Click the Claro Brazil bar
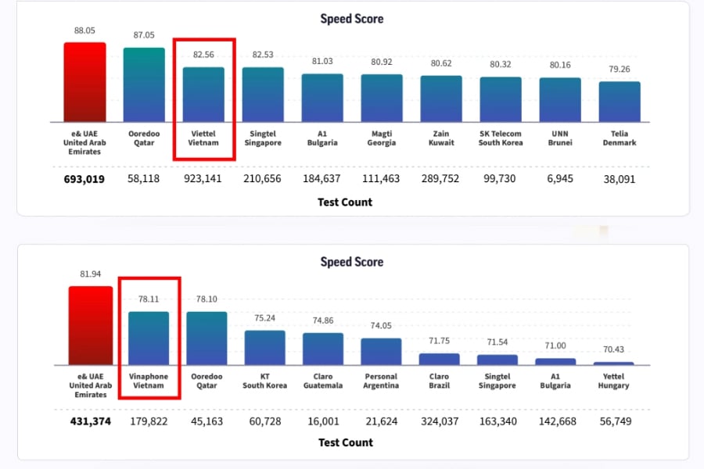 [439, 358]
